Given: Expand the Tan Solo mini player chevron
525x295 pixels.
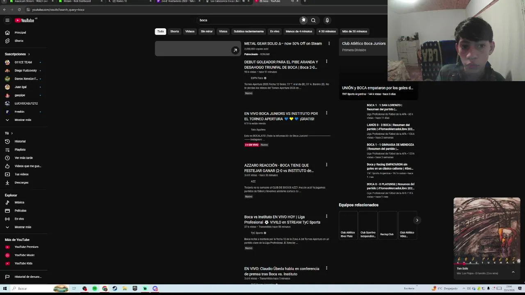Looking at the screenshot, I should [513, 272].
